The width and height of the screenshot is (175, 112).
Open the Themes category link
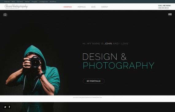[27, 2]
